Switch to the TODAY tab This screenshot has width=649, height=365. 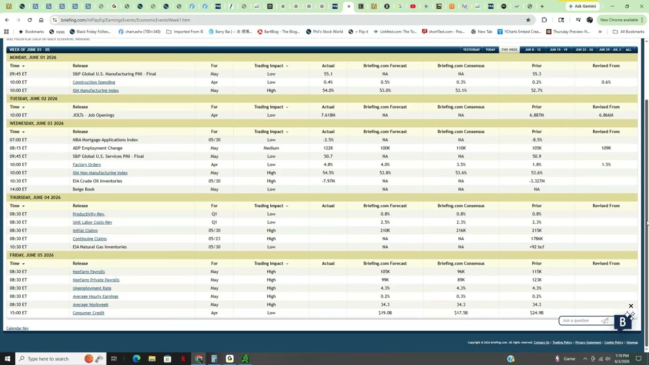click(490, 50)
